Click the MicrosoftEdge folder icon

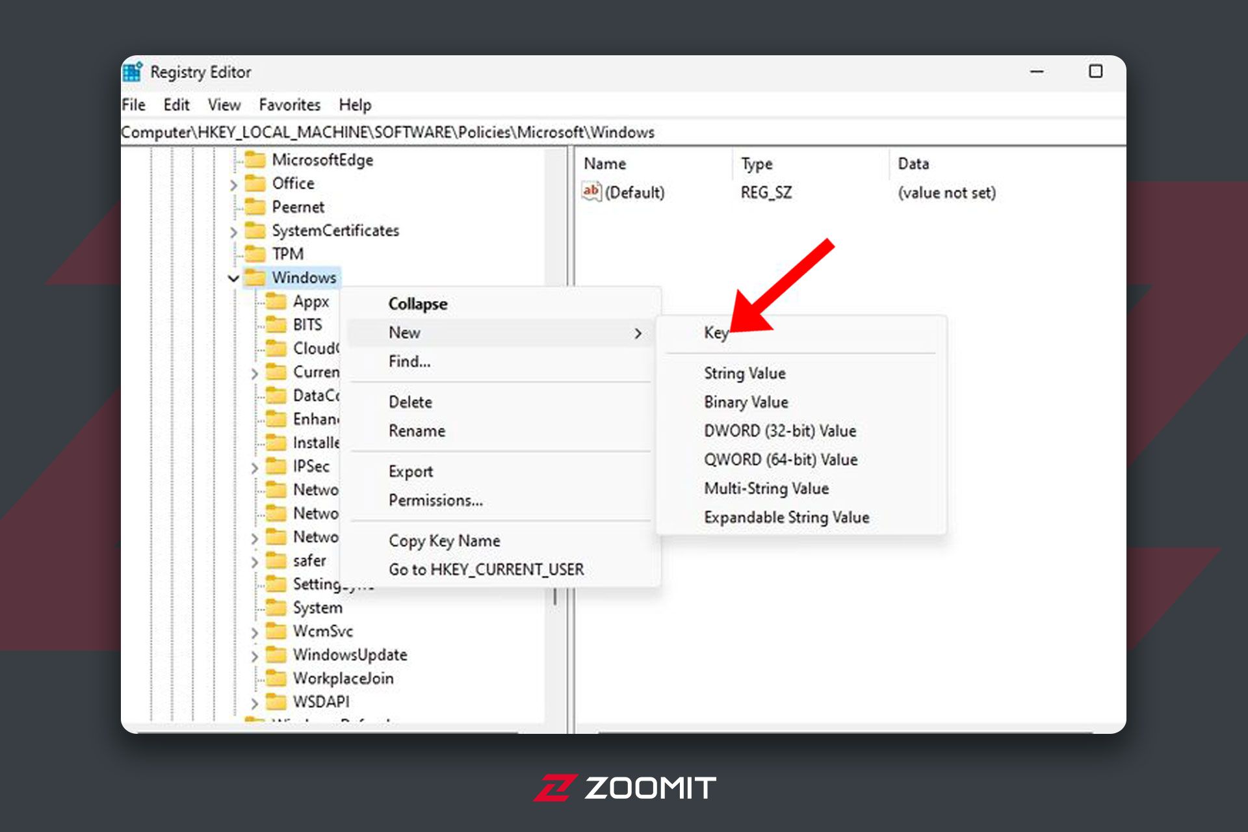click(x=255, y=160)
